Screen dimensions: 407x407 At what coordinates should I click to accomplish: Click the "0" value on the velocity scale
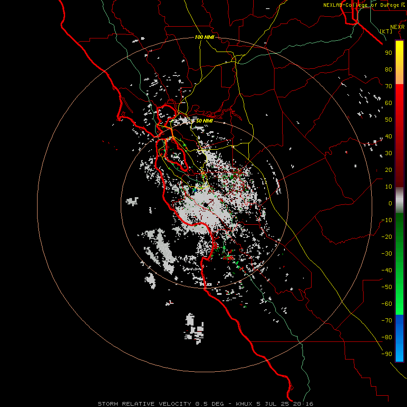(390, 203)
